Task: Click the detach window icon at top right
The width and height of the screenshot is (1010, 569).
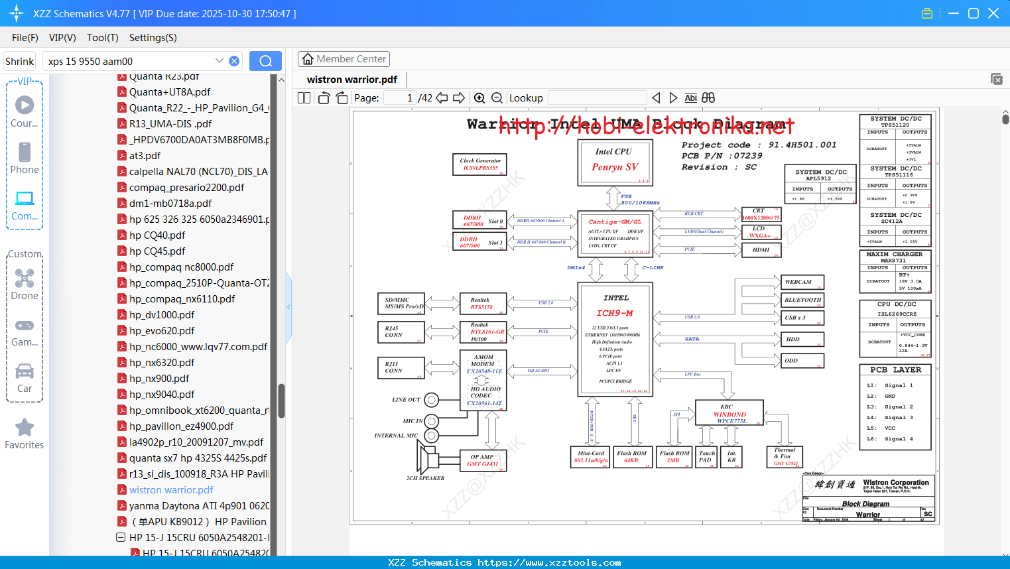Action: tap(997, 79)
